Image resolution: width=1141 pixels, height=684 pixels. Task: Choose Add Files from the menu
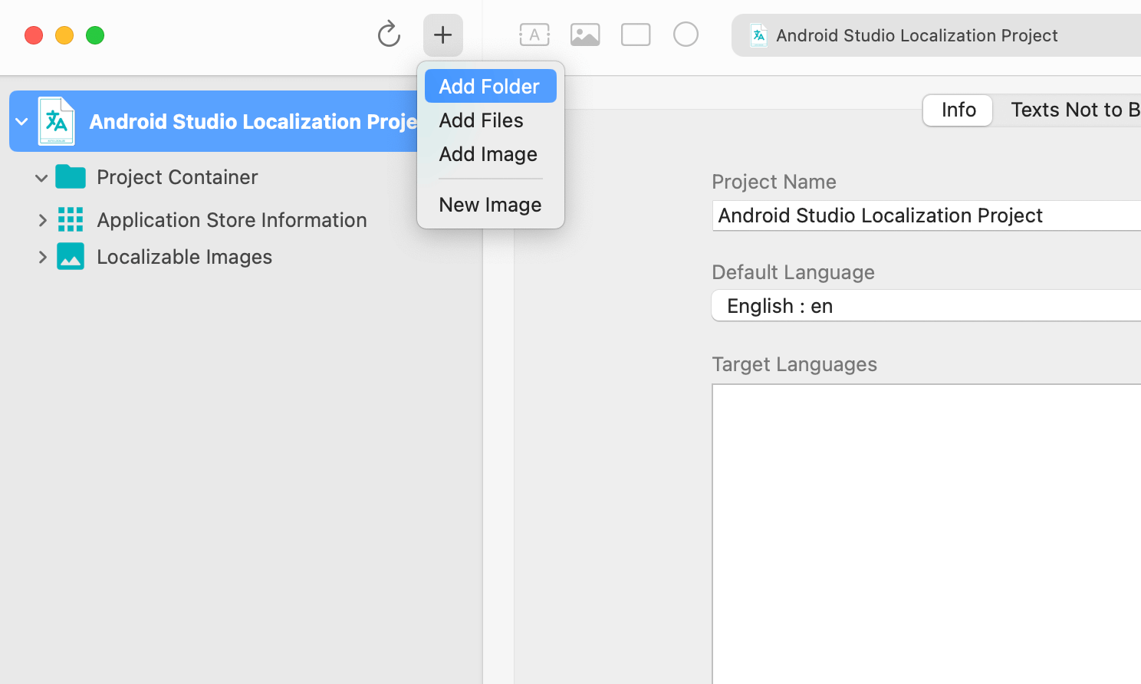pyautogui.click(x=491, y=120)
